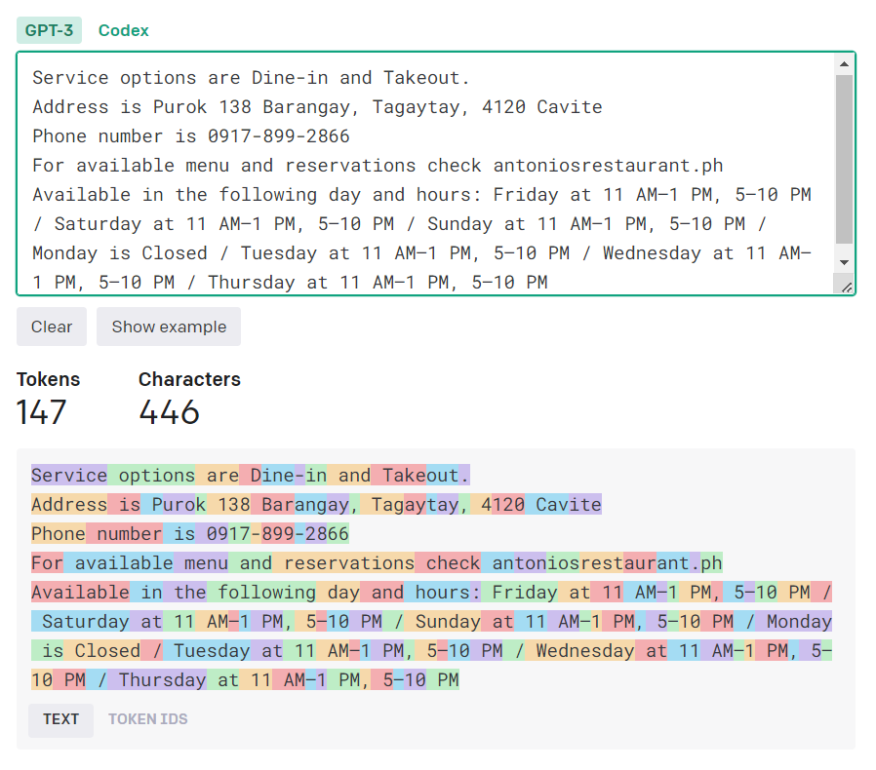
Task: Click the Tokens count 147
Action: point(41,412)
